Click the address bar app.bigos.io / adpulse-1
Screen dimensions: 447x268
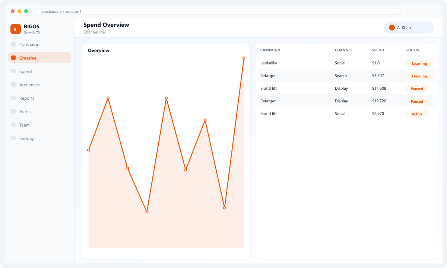tap(218, 11)
